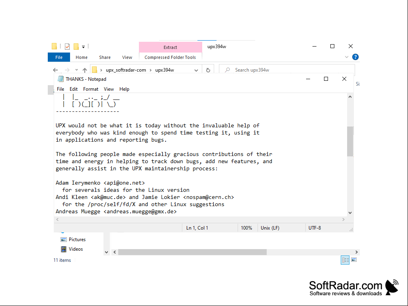Minimize the upx394w Explorer window

click(314, 46)
